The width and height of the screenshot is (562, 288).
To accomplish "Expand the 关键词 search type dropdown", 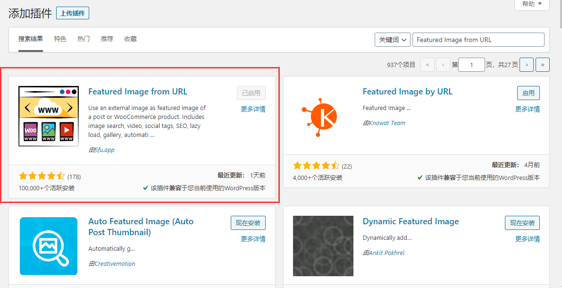I will click(x=392, y=40).
